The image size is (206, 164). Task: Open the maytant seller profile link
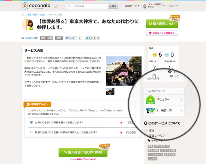click(x=29, y=38)
